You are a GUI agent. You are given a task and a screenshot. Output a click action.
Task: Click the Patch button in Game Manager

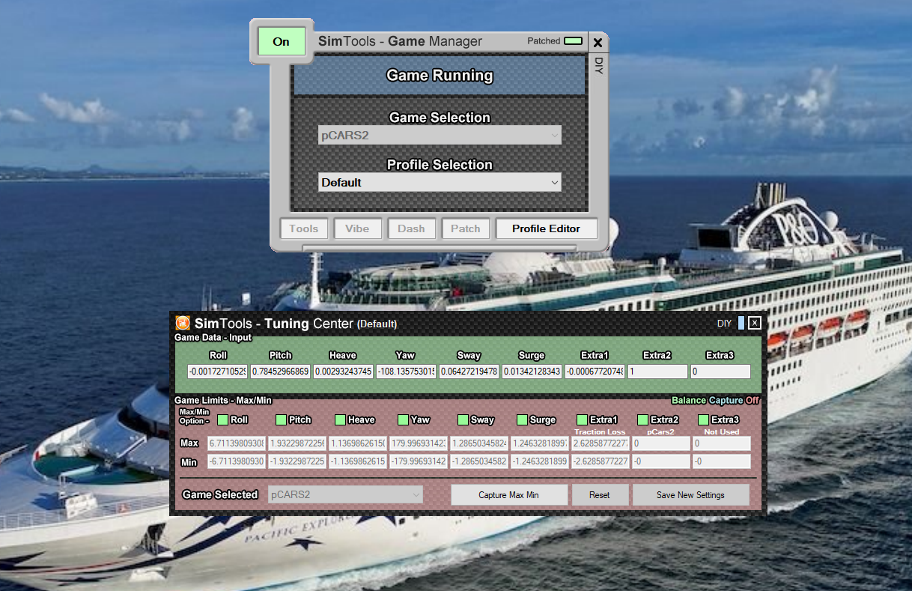click(466, 228)
